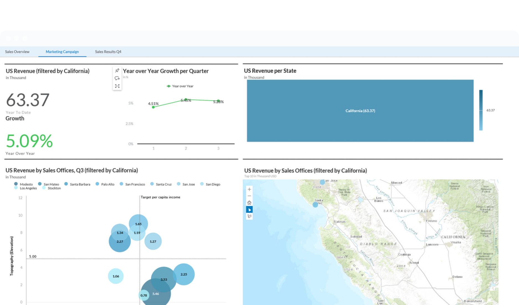Toggle Year over Year line legend
The image size is (519, 305).
pos(180,86)
